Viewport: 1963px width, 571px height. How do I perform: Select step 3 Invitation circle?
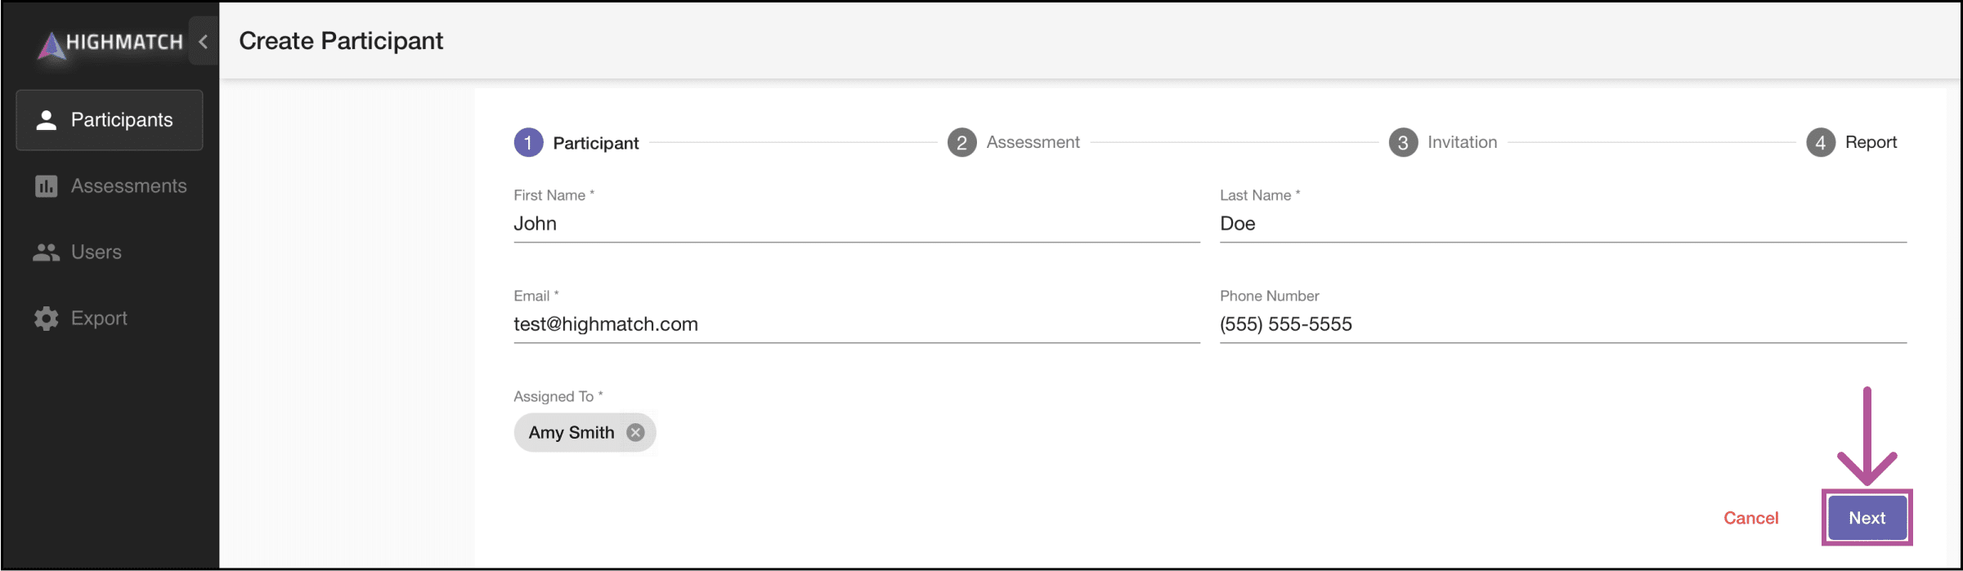(1403, 143)
